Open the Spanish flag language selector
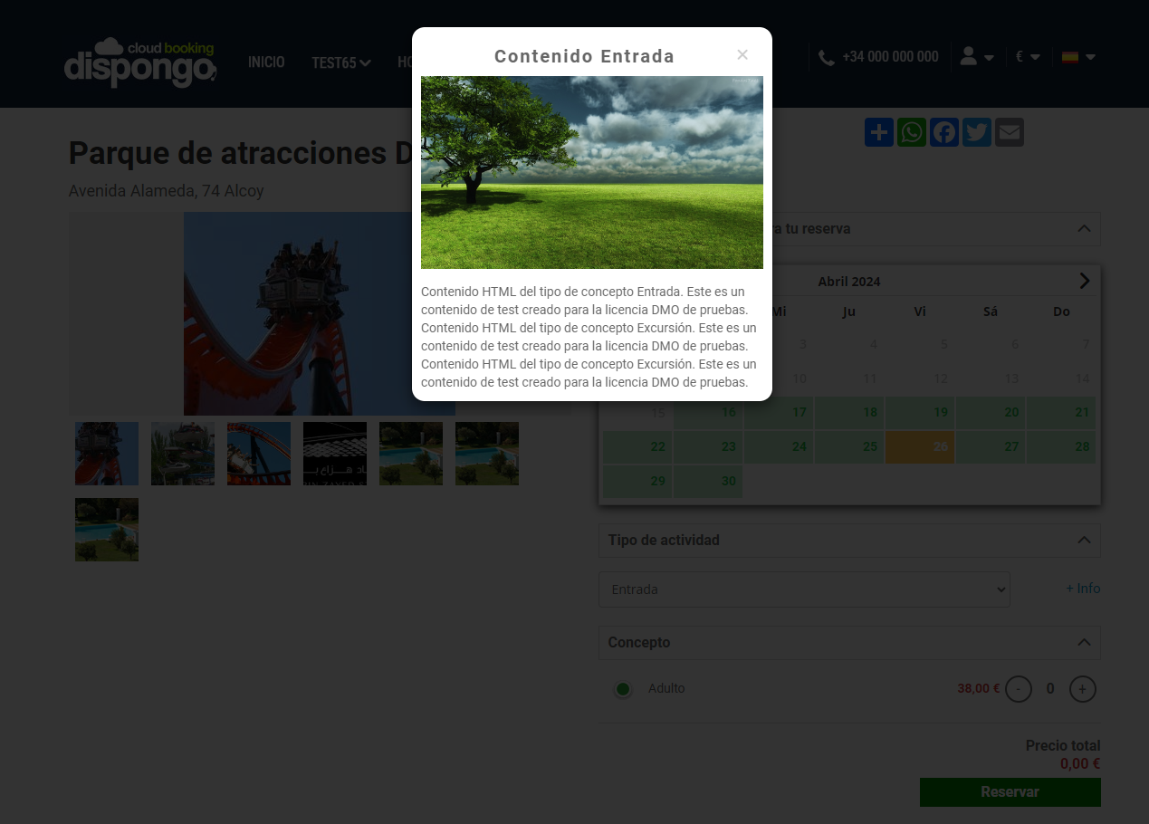 coord(1078,56)
